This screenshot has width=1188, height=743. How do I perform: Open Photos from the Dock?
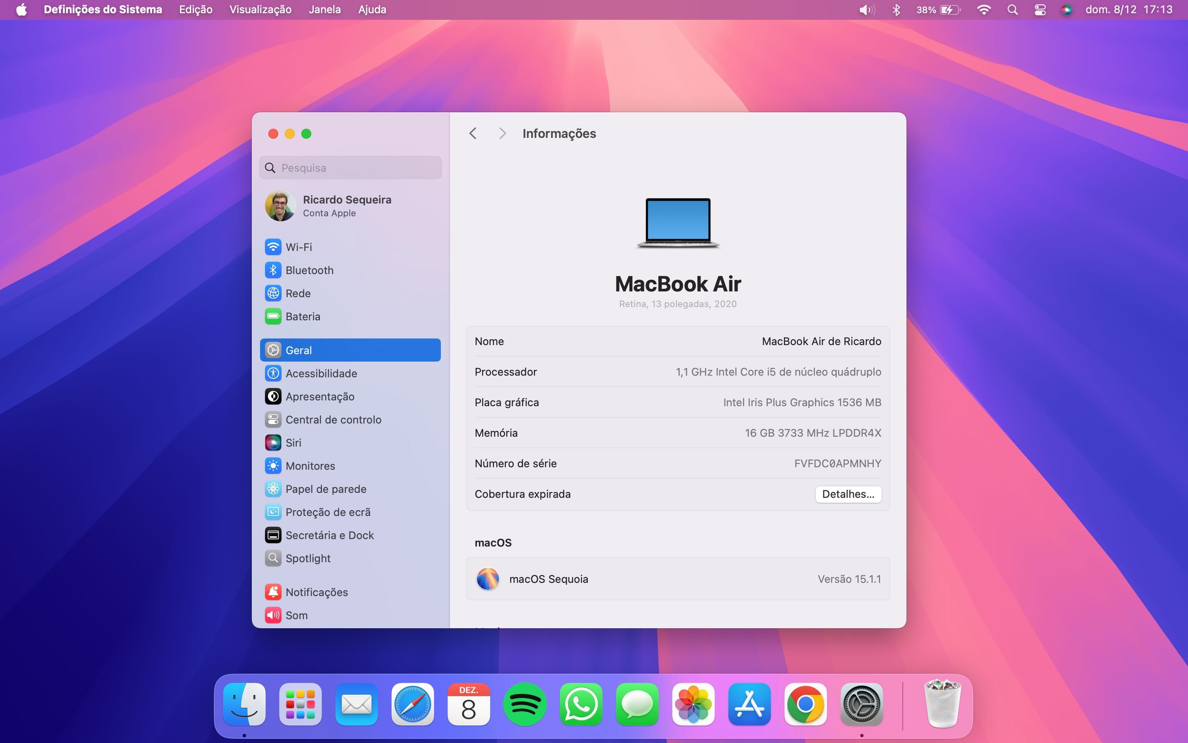693,704
